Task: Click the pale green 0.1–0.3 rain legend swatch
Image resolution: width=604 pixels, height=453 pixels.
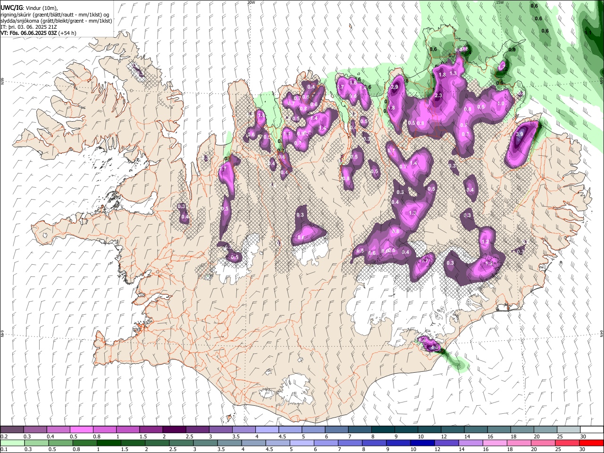Action: (12, 443)
